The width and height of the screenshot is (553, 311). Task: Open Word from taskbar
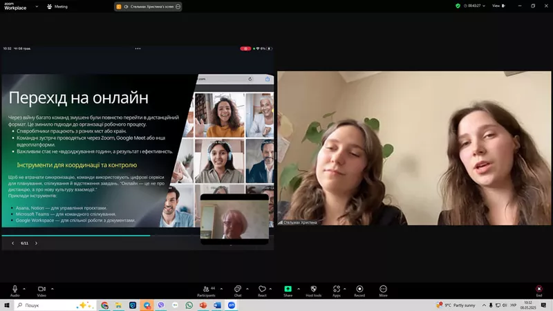click(217, 305)
